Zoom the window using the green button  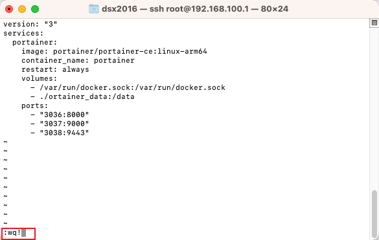35,9
